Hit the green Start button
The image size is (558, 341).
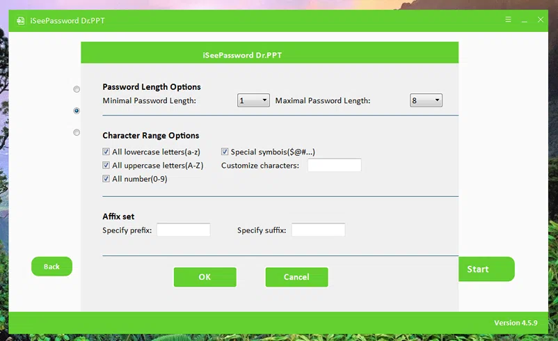486,269
